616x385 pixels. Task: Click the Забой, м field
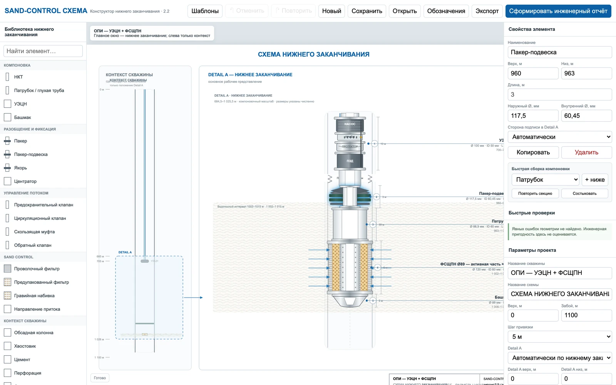587,315
